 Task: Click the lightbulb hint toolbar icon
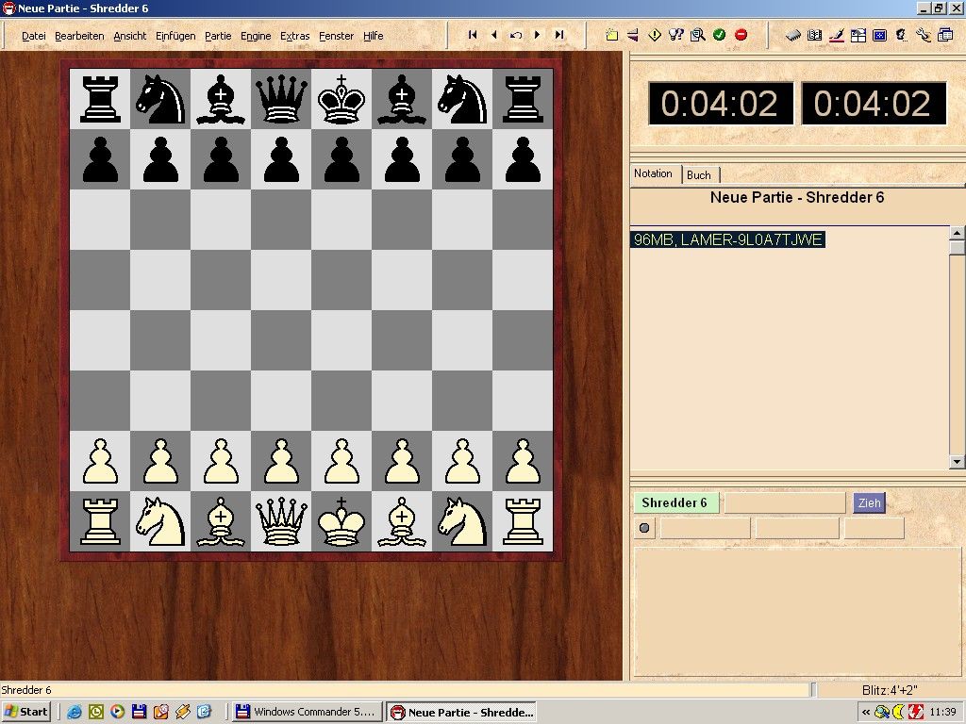675,35
